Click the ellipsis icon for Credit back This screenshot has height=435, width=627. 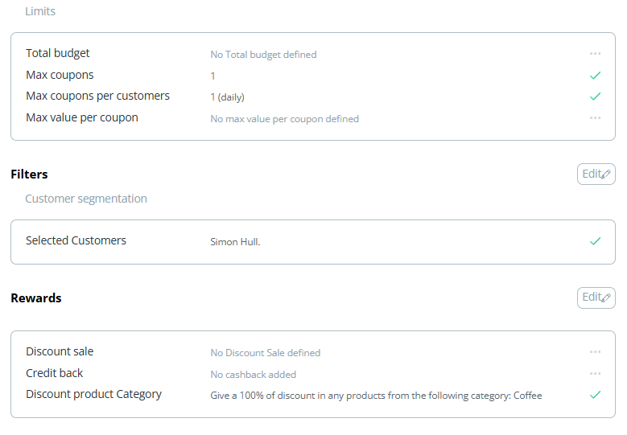595,374
